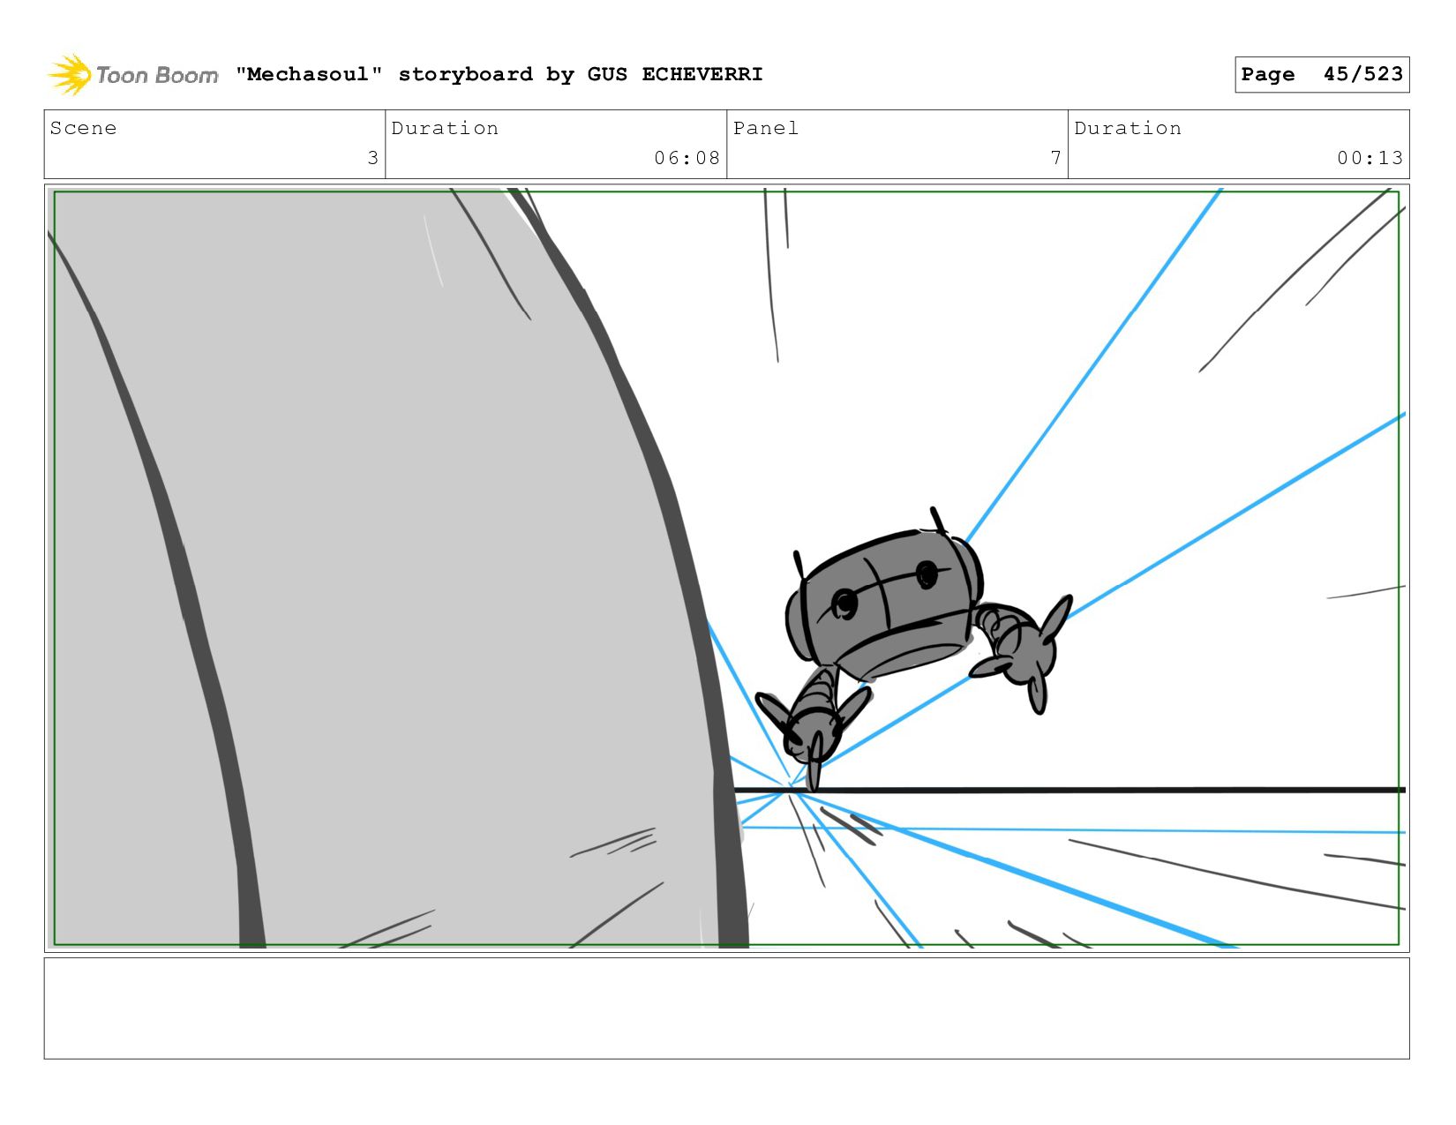Viewport: 1456px width, 1125px height.
Task: Click the Page 45/523 box
Action: 1322,74
